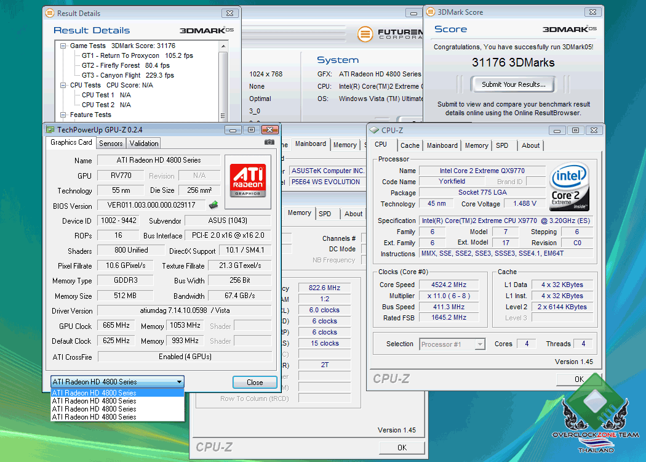
Task: Click P5E64 WS EVOLUTION model text
Action: tap(326, 182)
